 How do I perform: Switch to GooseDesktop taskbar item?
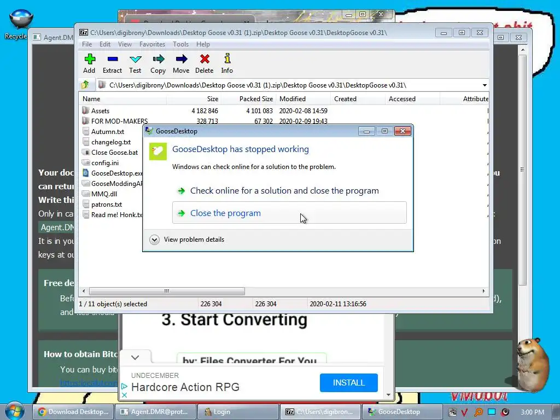(402, 412)
